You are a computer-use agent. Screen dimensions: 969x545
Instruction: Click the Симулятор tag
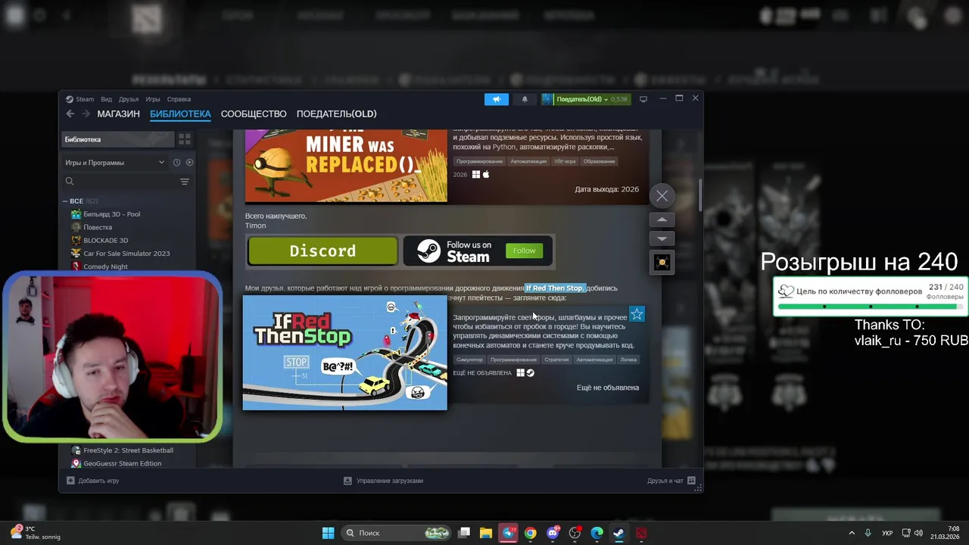(469, 360)
